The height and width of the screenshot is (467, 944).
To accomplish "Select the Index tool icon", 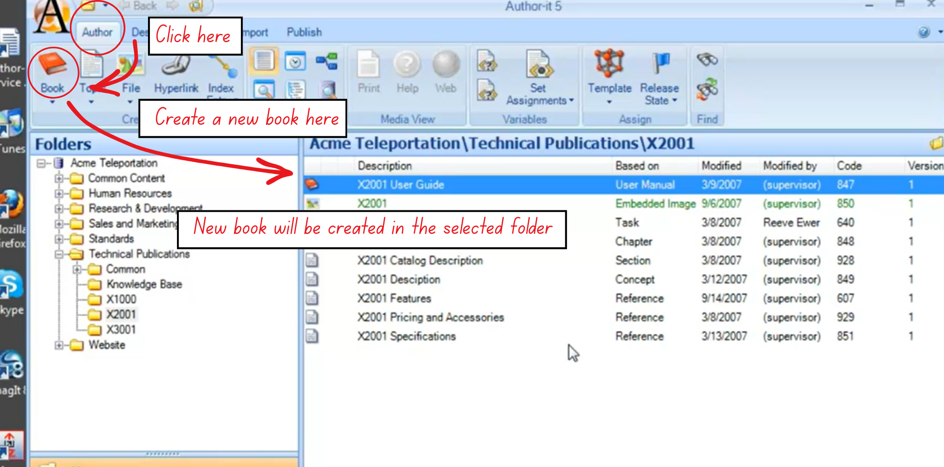I will [x=222, y=67].
